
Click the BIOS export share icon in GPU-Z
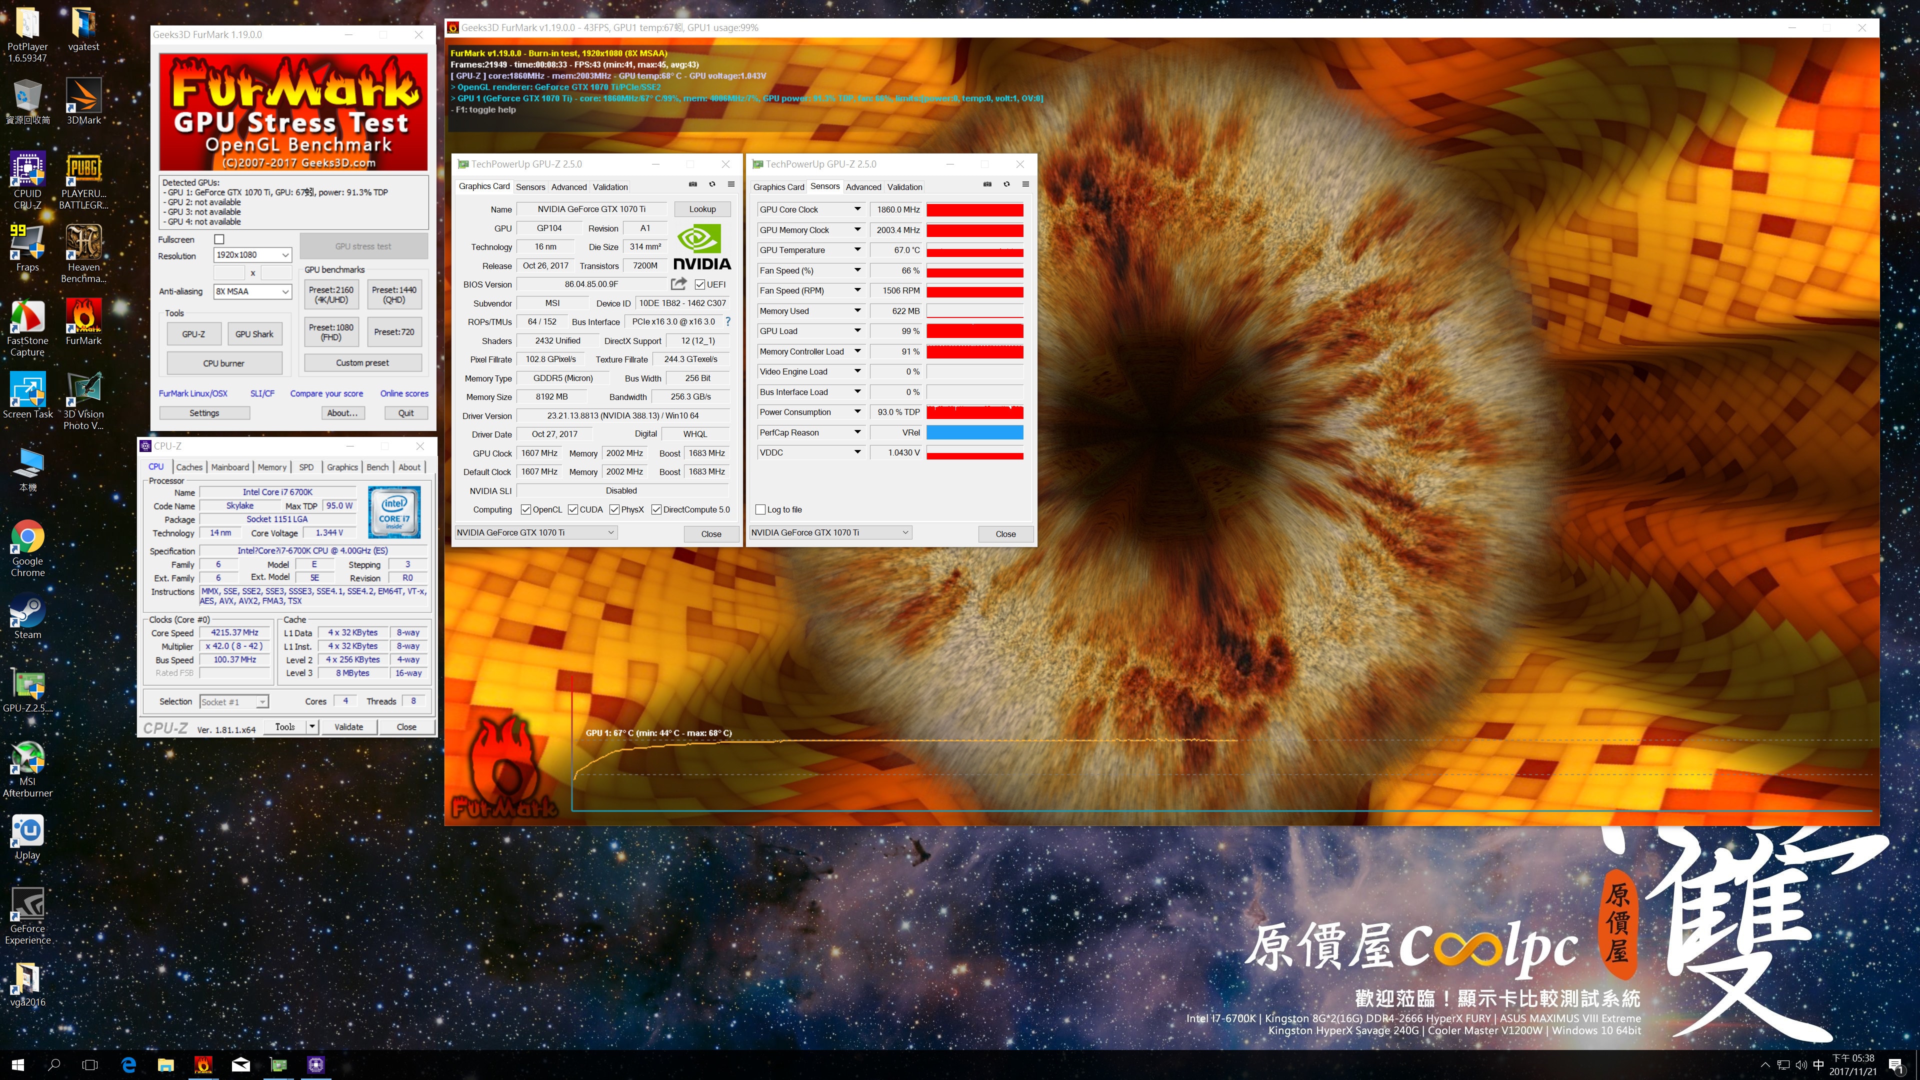pos(678,284)
